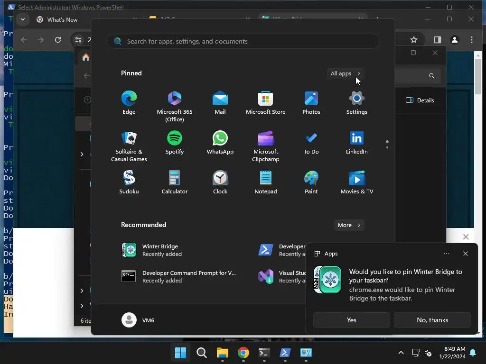Viewport: 486px width, 364px height.
Task: Open network status tray icon
Action: click(x=416, y=353)
